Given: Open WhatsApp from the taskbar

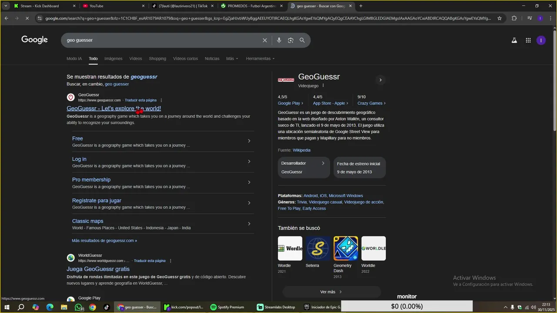Looking at the screenshot, I should pyautogui.click(x=78, y=307).
